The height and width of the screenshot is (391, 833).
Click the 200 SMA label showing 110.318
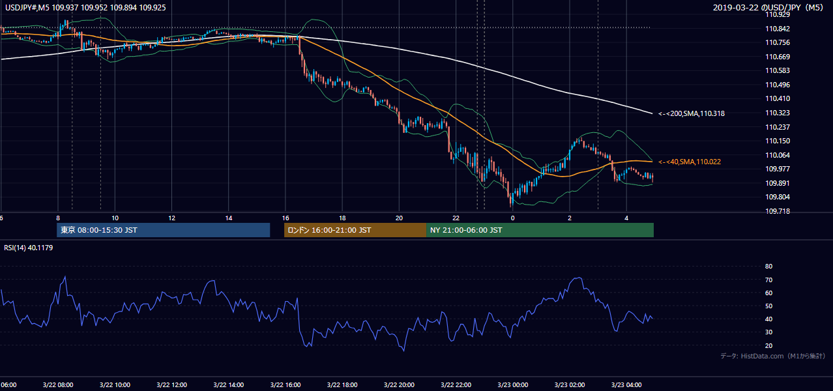pyautogui.click(x=692, y=113)
